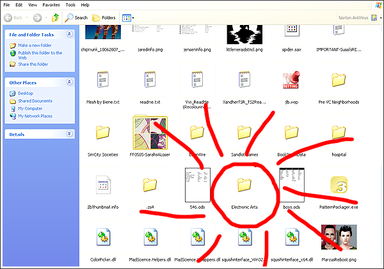Open the Edit menu
The image size is (384, 269).
point(19,5)
